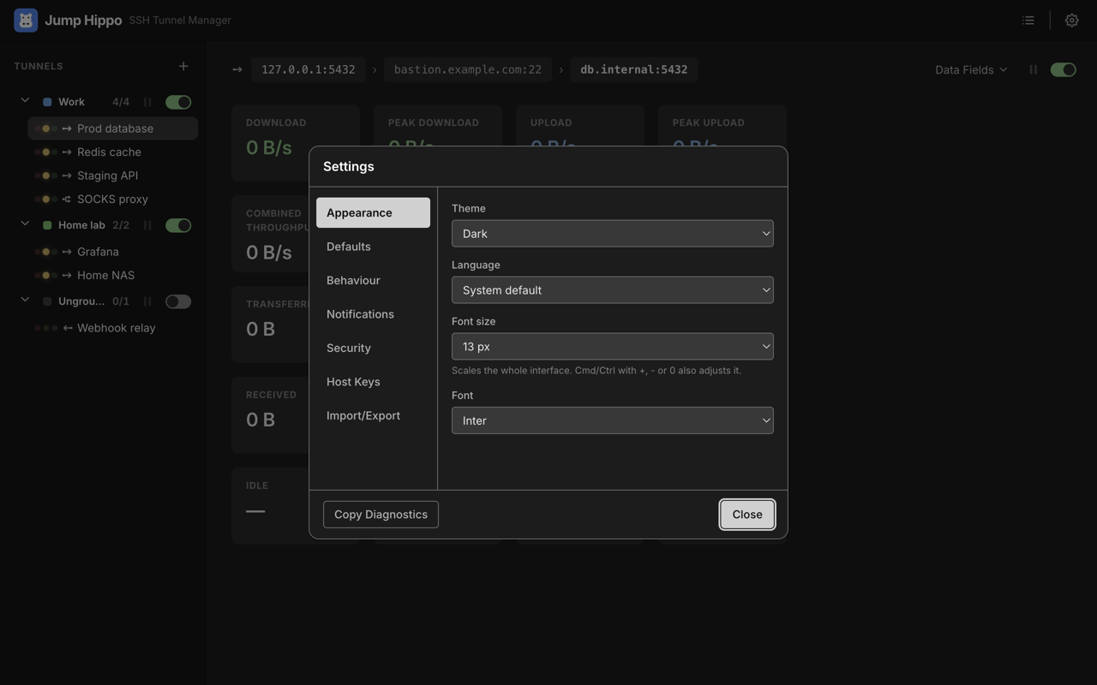Pause the Work group tunnels

pyautogui.click(x=147, y=102)
